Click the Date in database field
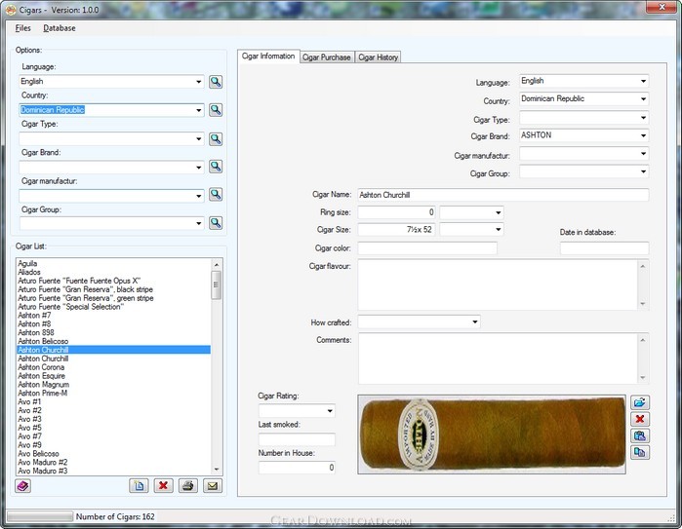This screenshot has height=529, width=682. click(605, 248)
